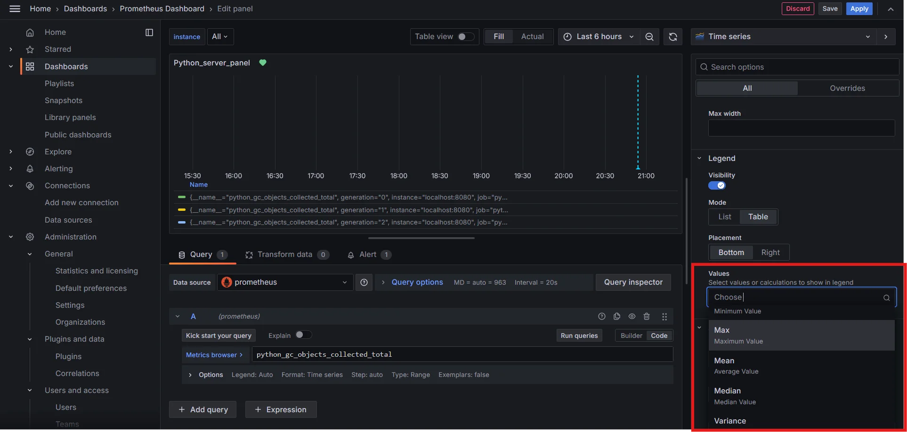Click Add query button
The width and height of the screenshot is (907, 432).
pyautogui.click(x=202, y=410)
